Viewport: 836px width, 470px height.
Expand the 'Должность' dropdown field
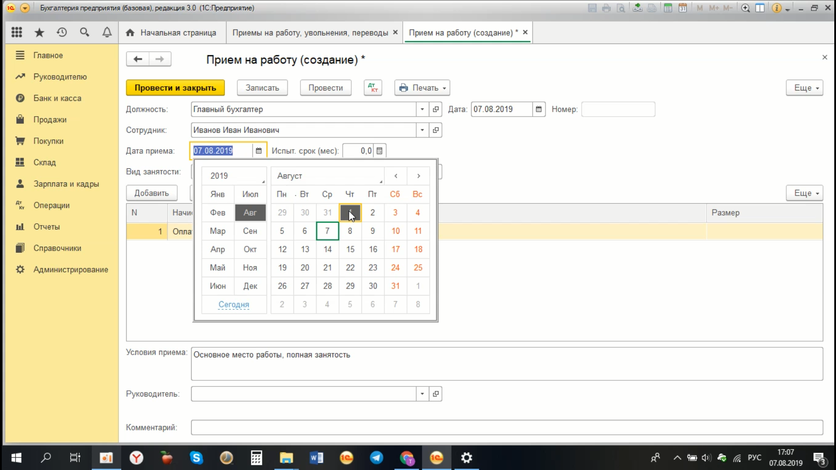422,109
